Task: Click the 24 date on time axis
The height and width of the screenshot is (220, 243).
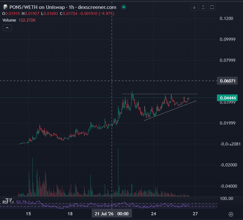Action: [x=153, y=214]
